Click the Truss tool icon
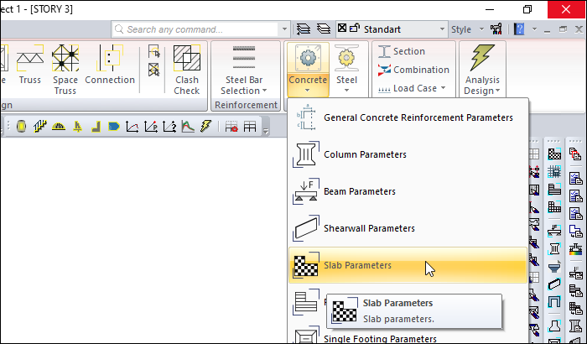The height and width of the screenshot is (344, 587). pos(30,67)
